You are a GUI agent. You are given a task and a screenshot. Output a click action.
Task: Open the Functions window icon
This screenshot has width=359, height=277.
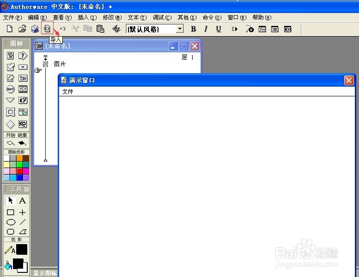click(262, 29)
